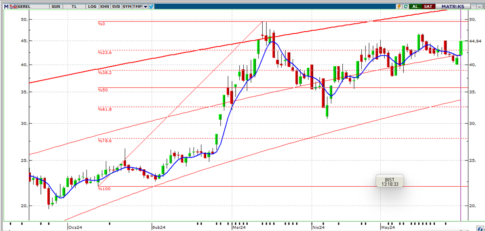The height and width of the screenshot is (231, 485).
Task: Click the M Matriks logo icon
Action: [x=6, y=6]
